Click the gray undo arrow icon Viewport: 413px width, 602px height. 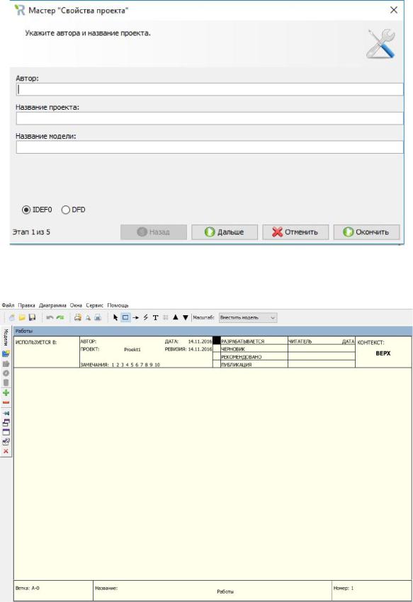[x=50, y=317]
